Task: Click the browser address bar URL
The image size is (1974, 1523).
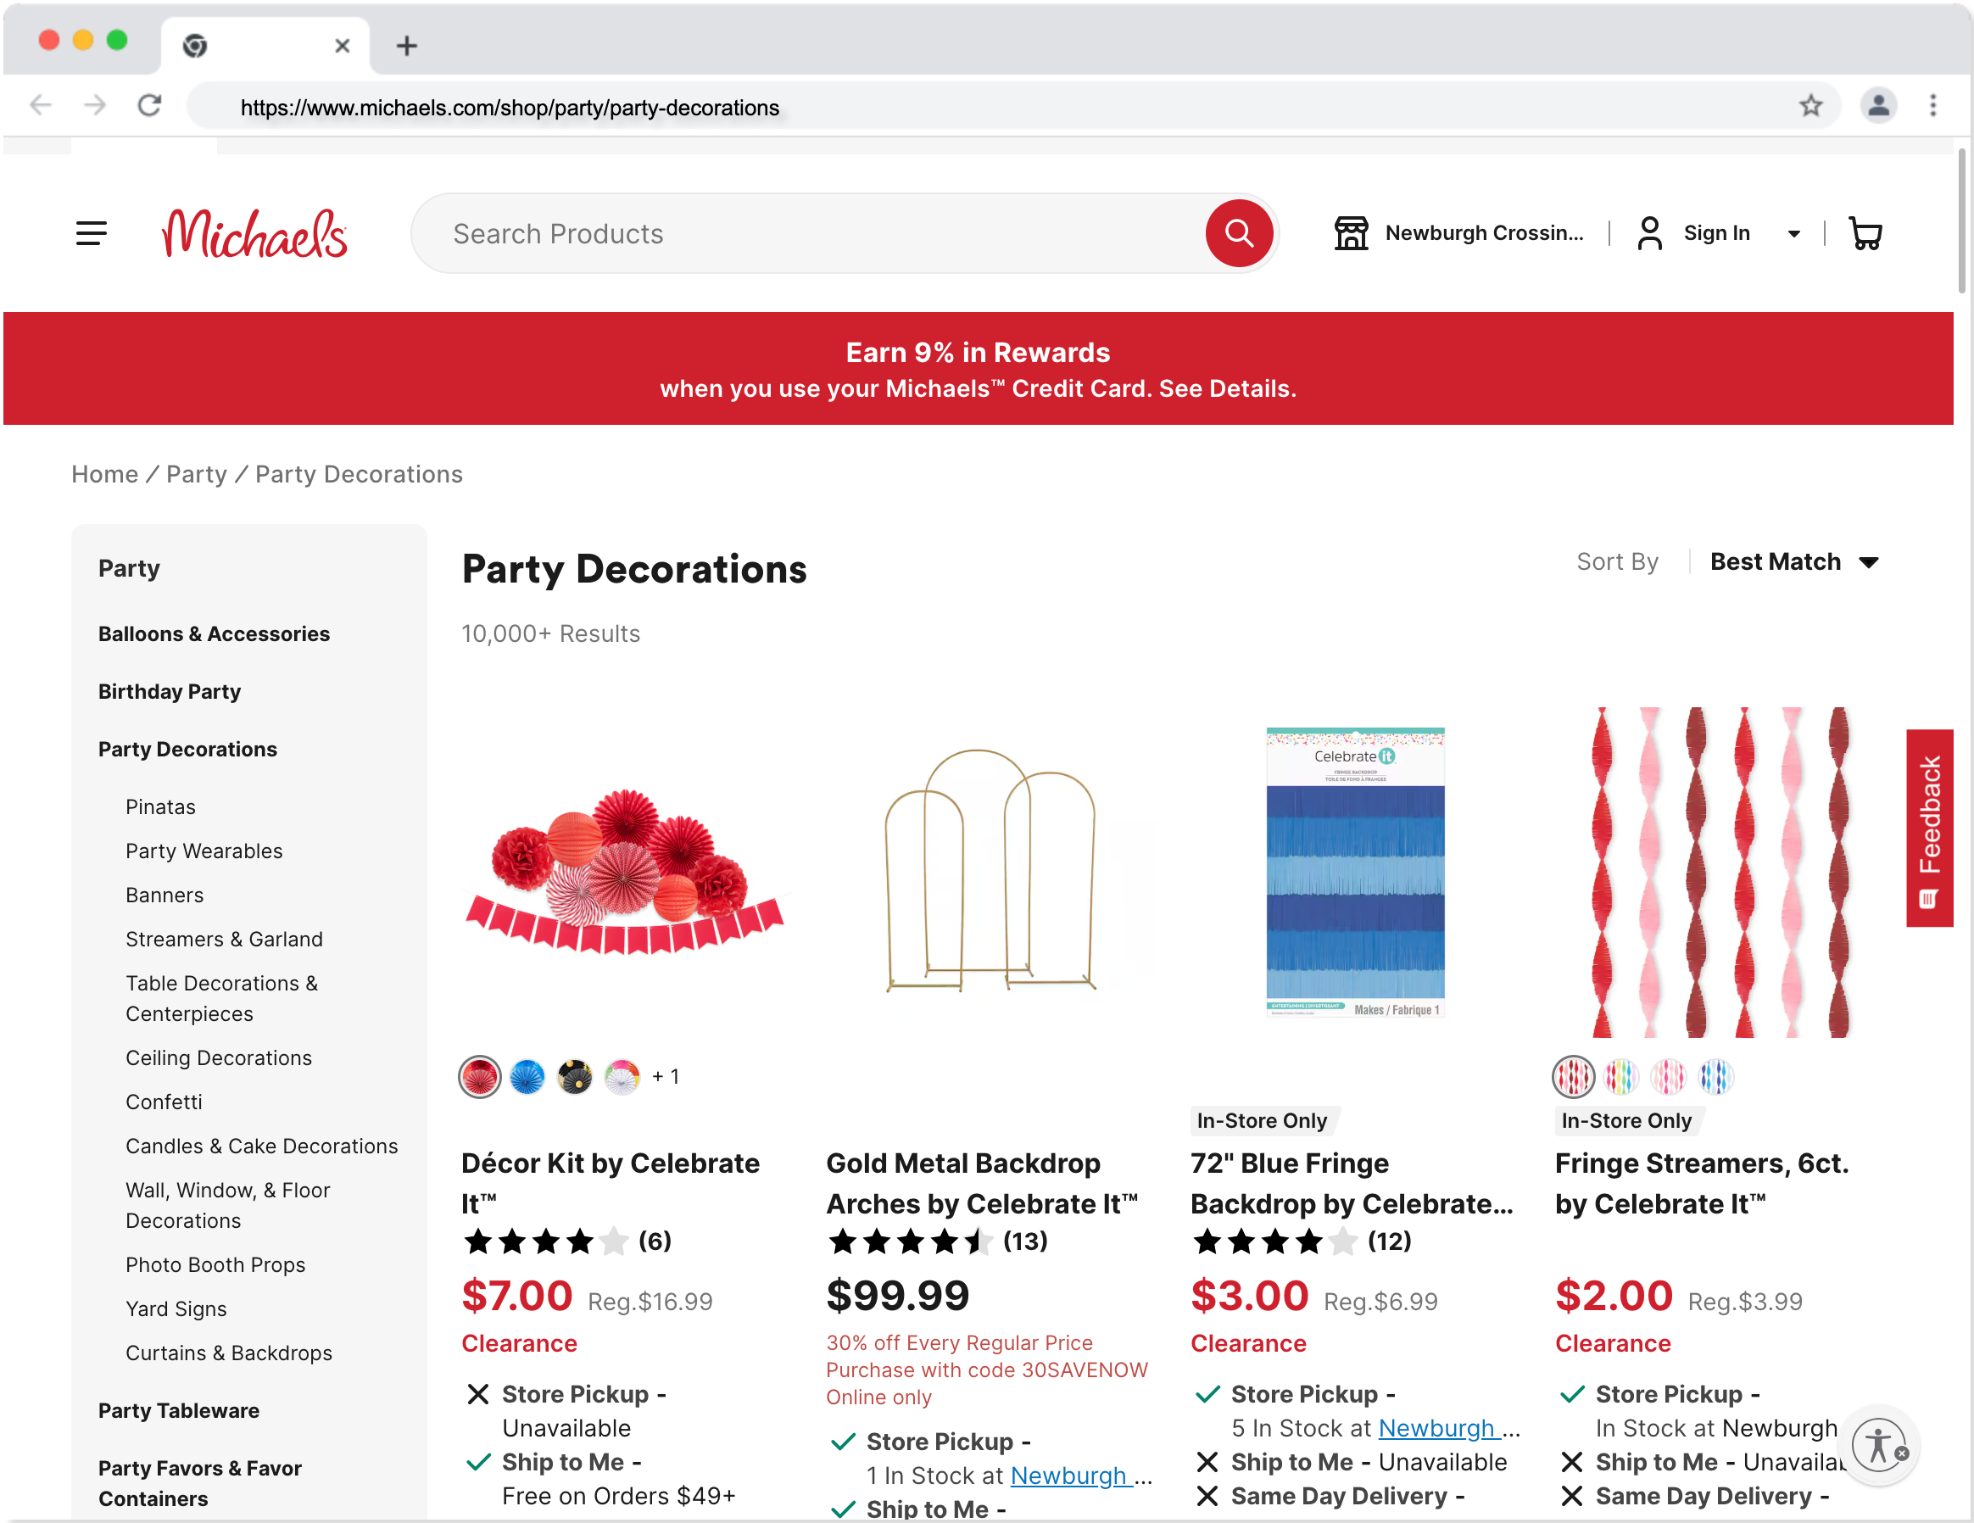Action: (510, 108)
